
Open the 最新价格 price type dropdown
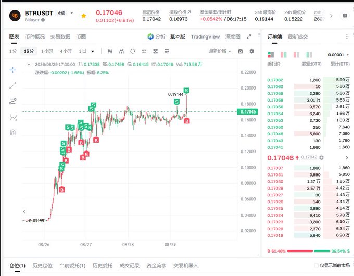(220, 51)
